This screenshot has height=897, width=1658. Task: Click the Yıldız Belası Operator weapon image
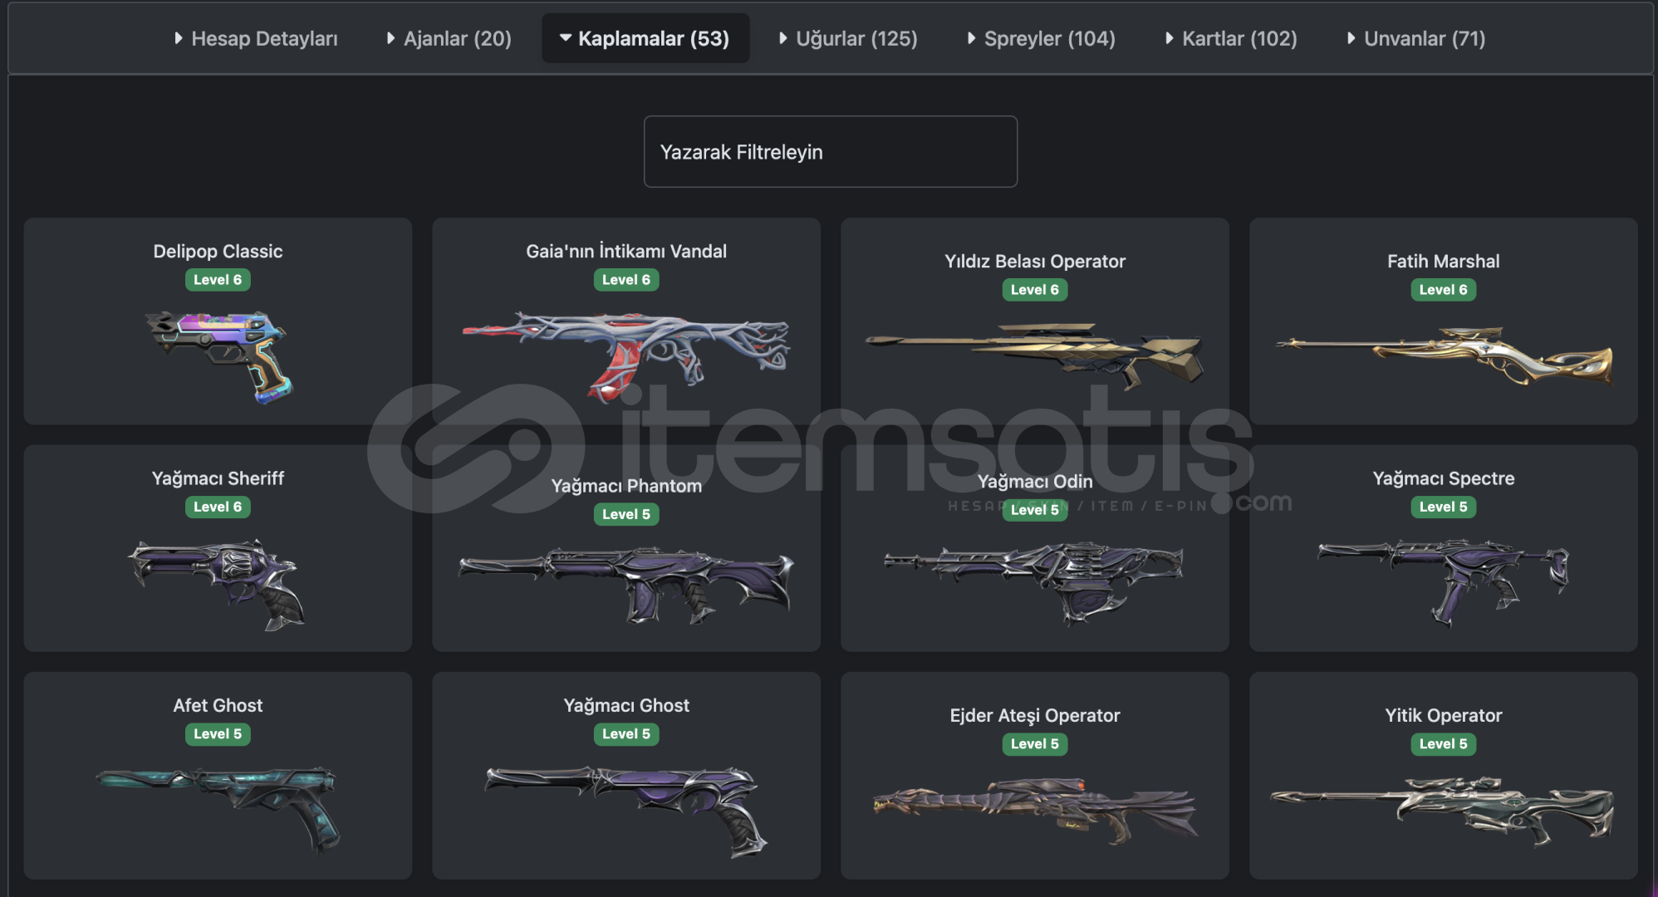click(1035, 355)
